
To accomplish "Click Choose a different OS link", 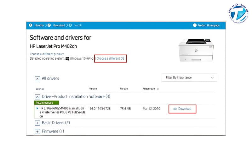I will (x=110, y=59).
